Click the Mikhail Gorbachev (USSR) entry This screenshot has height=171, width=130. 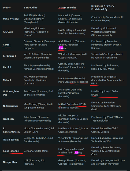click(72, 104)
